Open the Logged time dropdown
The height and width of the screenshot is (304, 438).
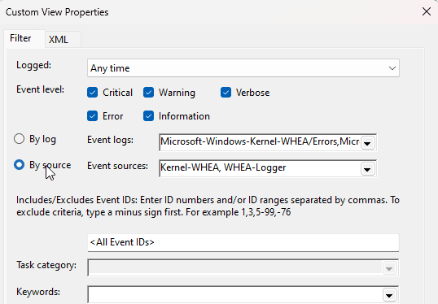[243, 68]
